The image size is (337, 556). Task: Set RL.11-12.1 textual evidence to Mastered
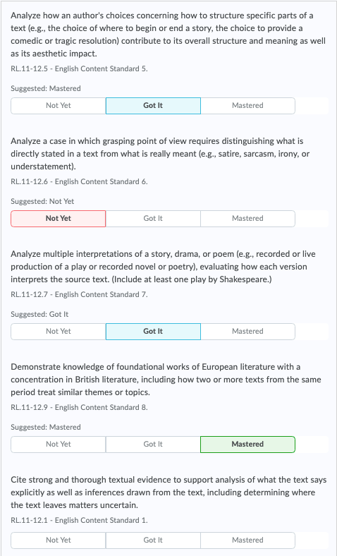pyautogui.click(x=247, y=540)
